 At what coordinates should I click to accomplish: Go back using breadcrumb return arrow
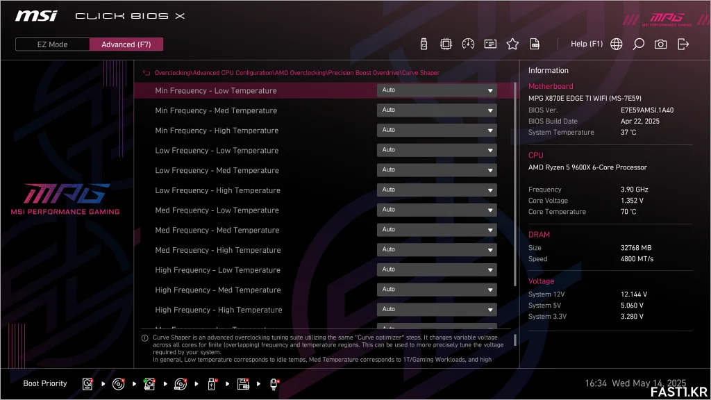[147, 72]
